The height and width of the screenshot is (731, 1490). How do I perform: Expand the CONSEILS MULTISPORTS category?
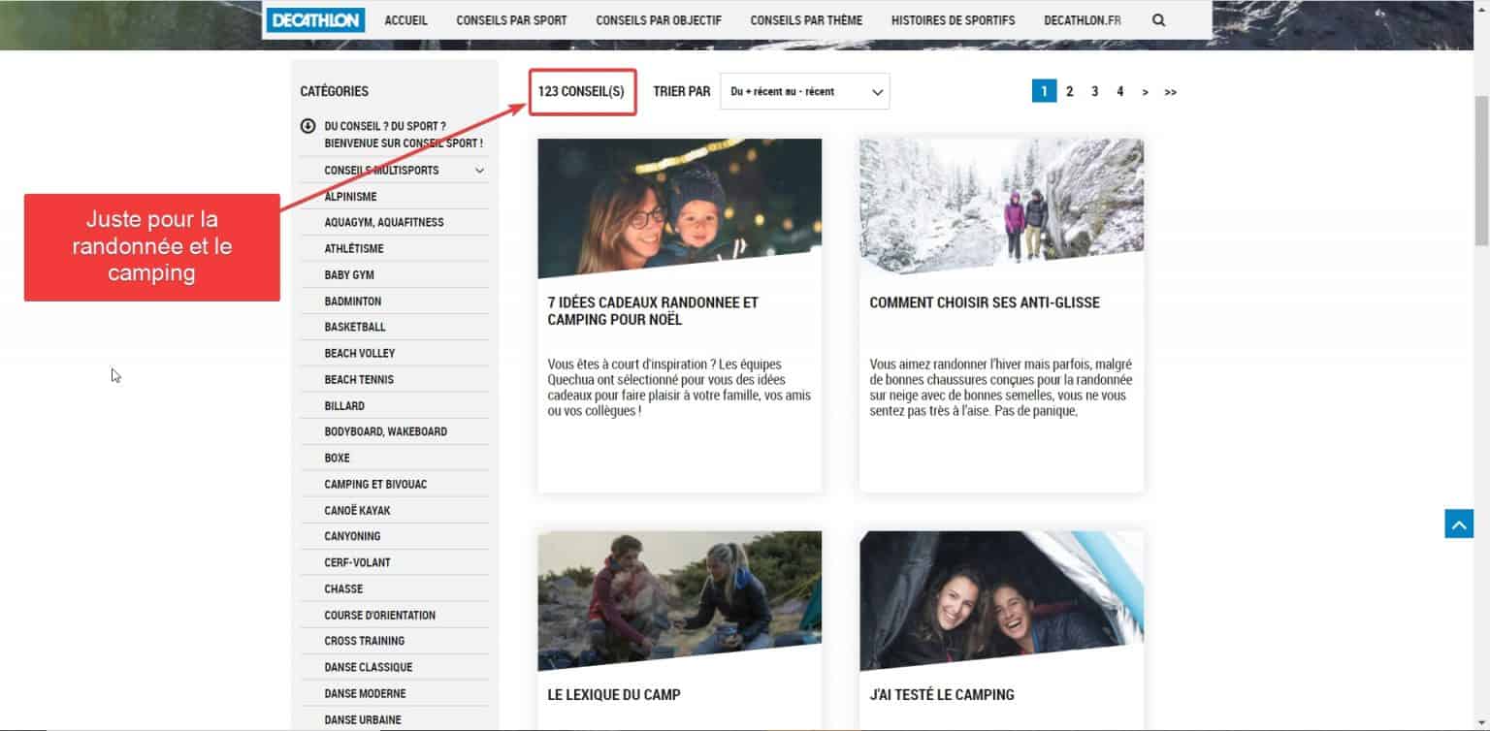pyautogui.click(x=480, y=170)
